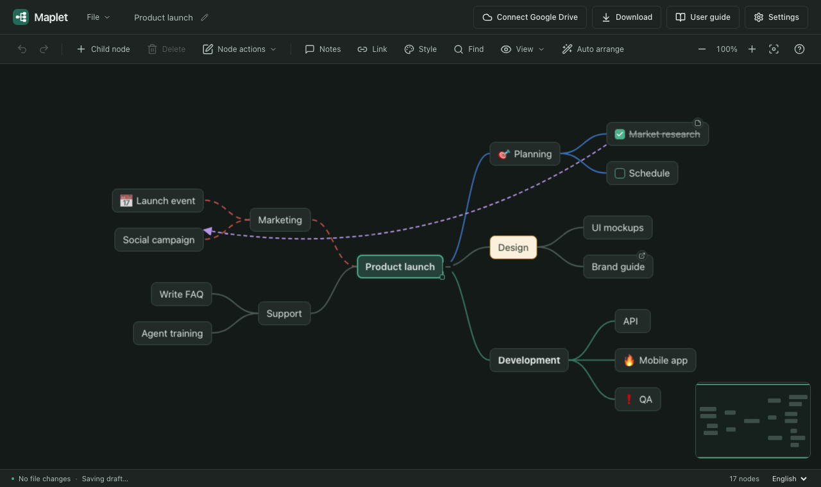Uncheck the Market research checkbox
The height and width of the screenshot is (487, 821).
pyautogui.click(x=620, y=134)
